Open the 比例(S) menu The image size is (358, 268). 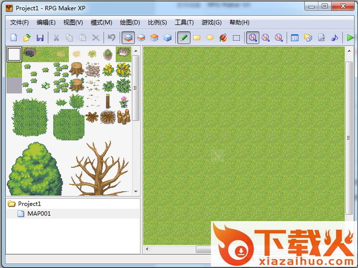click(x=158, y=23)
